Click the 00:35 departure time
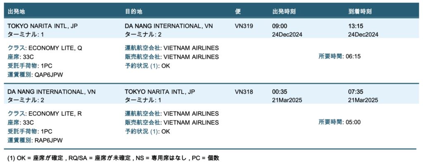 pos(280,92)
